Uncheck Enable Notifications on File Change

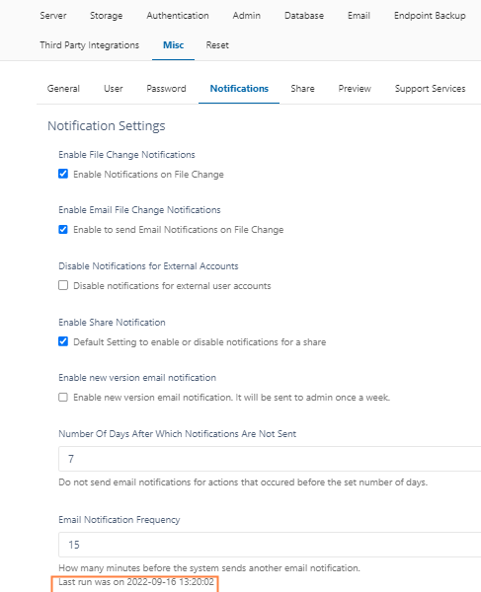(x=63, y=174)
